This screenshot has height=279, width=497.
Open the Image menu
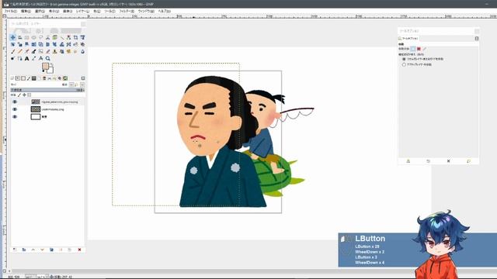point(68,11)
